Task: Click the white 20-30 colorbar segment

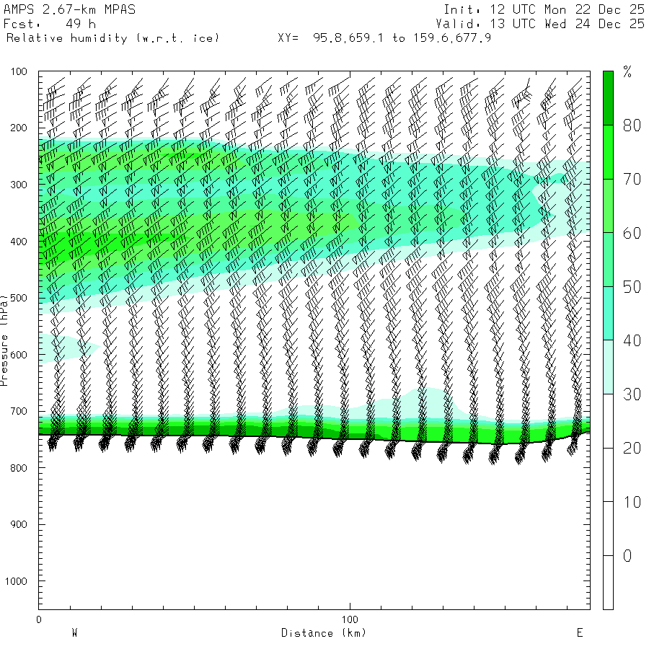Action: (x=608, y=421)
